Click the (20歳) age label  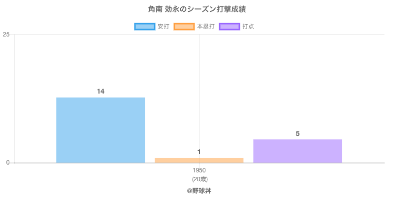tap(199, 178)
